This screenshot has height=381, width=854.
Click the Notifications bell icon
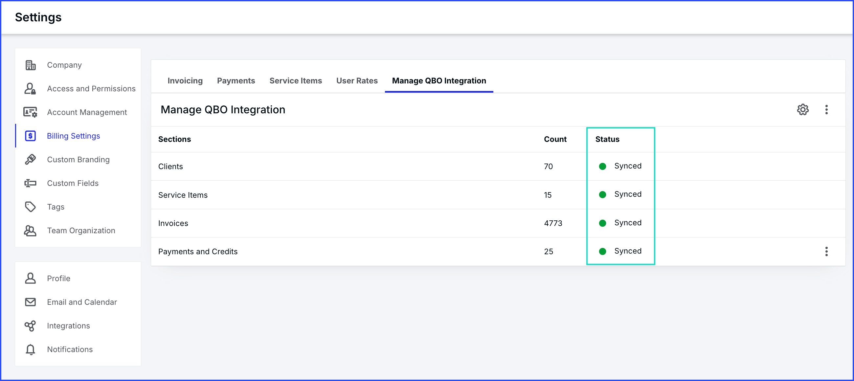31,349
